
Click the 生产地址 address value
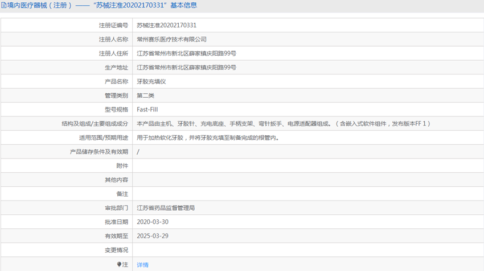[x=186, y=68]
